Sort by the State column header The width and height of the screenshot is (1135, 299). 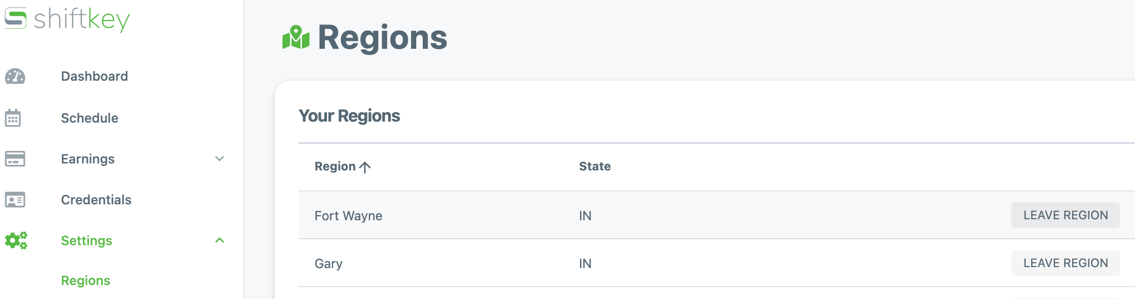(x=594, y=166)
